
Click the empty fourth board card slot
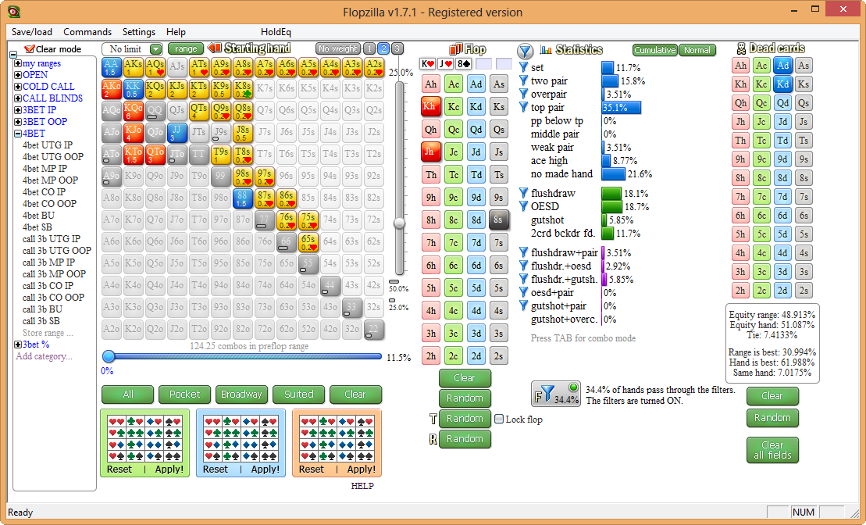483,63
